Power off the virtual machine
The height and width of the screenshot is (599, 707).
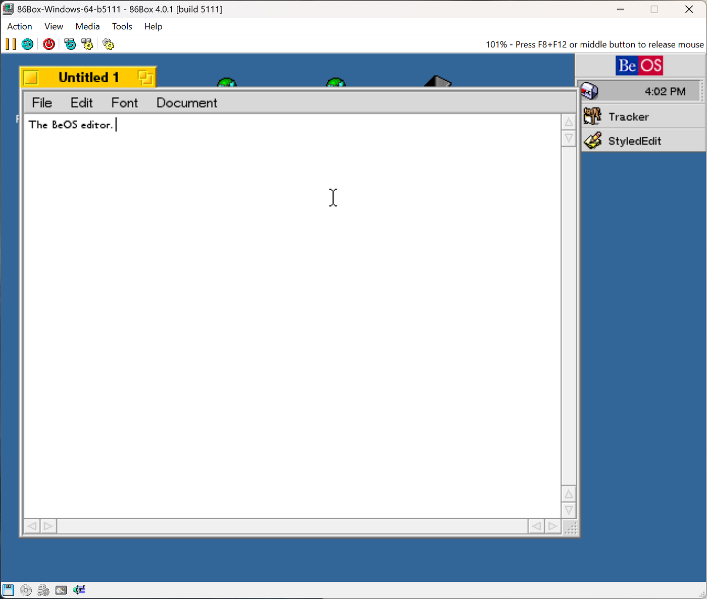(48, 44)
